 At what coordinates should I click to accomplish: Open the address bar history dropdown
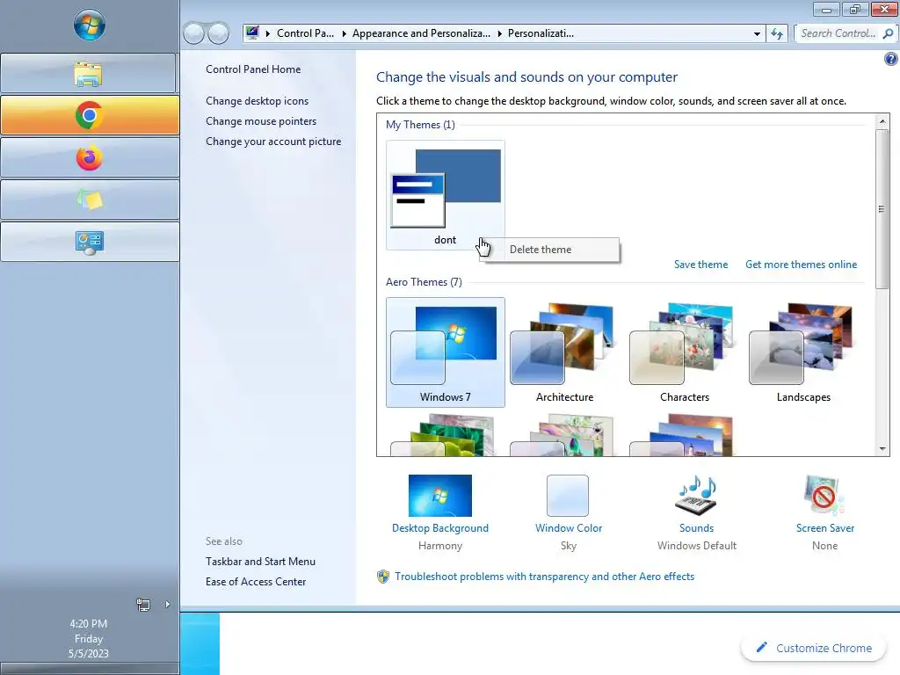coord(757,34)
